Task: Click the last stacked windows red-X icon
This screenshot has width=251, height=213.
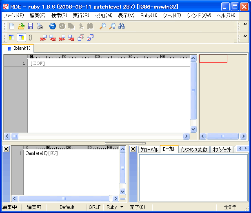Action: (90, 38)
